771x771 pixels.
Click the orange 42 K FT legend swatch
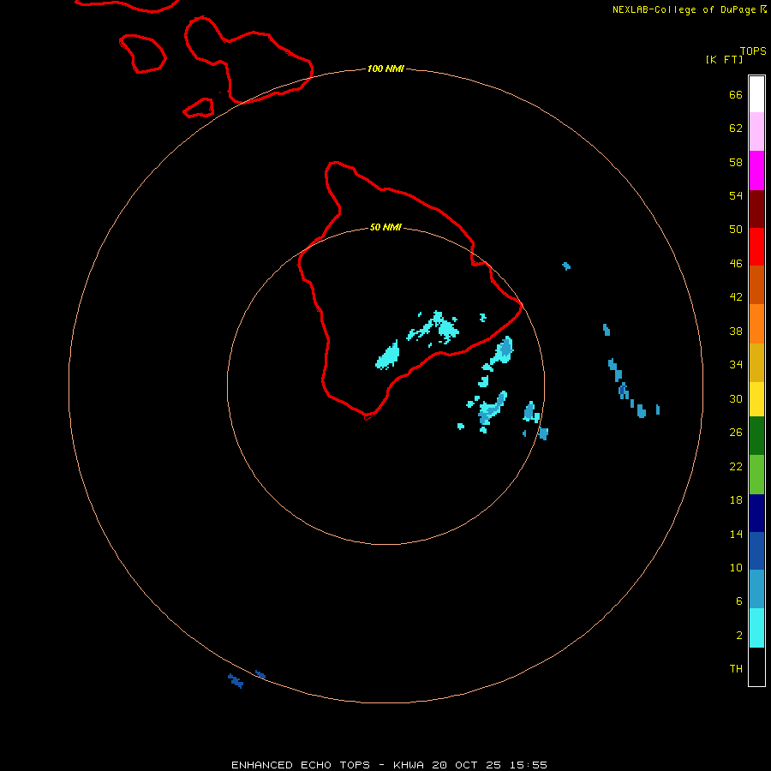pos(756,324)
